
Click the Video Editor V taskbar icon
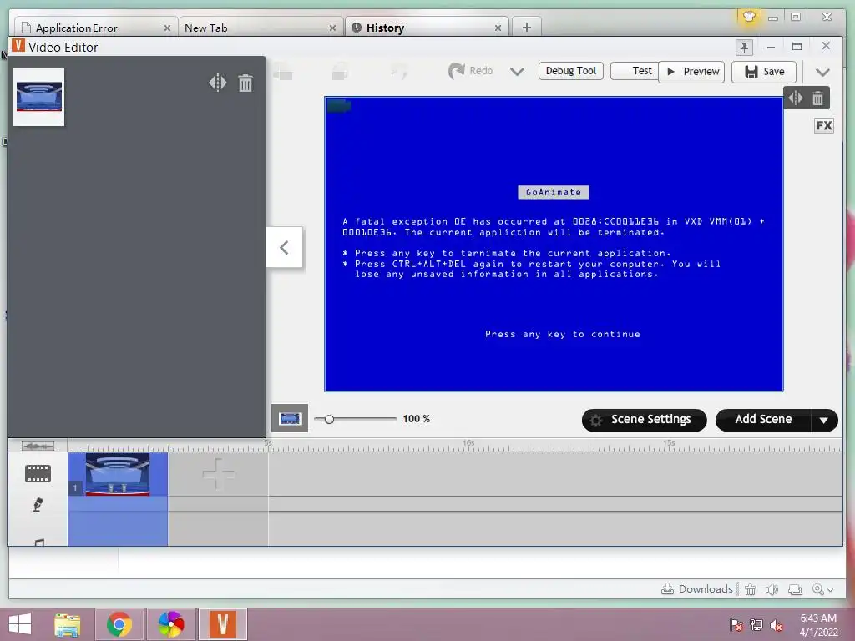222,624
